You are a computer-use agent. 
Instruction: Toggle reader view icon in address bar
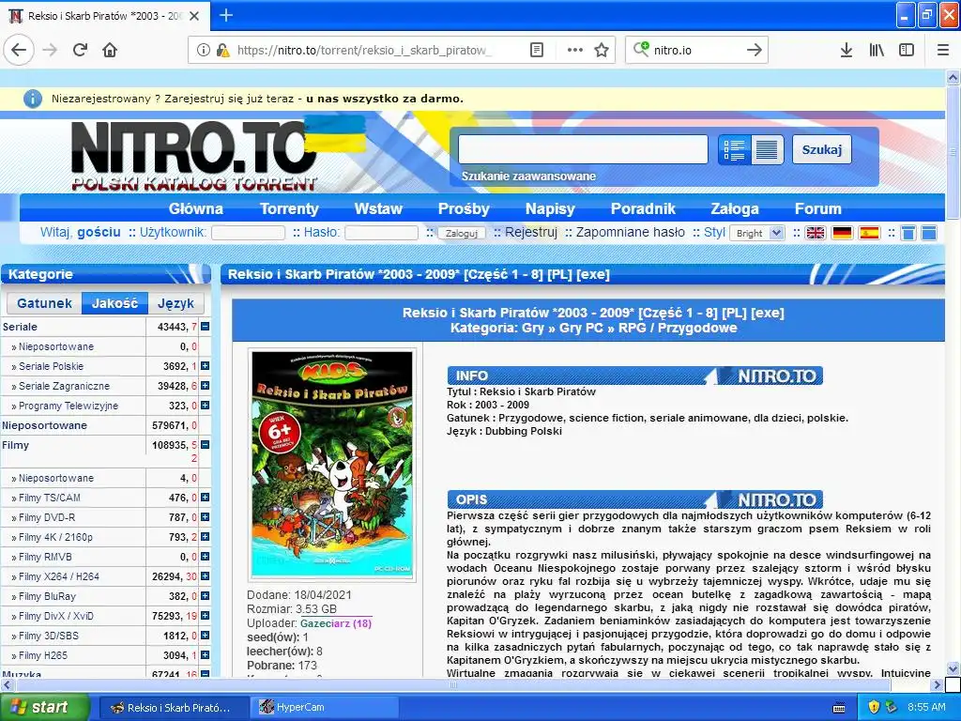[x=536, y=50]
